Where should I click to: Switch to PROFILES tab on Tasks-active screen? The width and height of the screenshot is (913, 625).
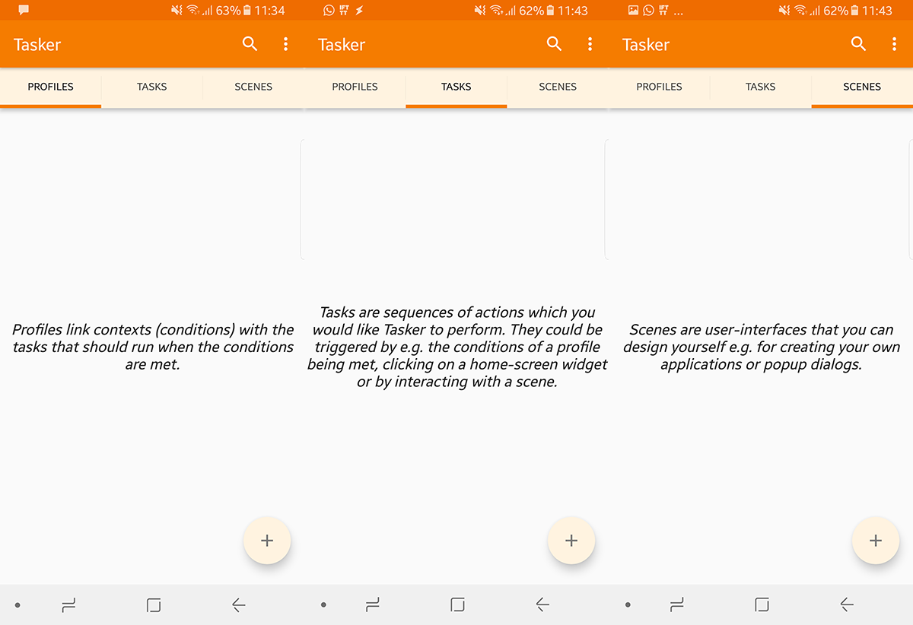click(355, 87)
